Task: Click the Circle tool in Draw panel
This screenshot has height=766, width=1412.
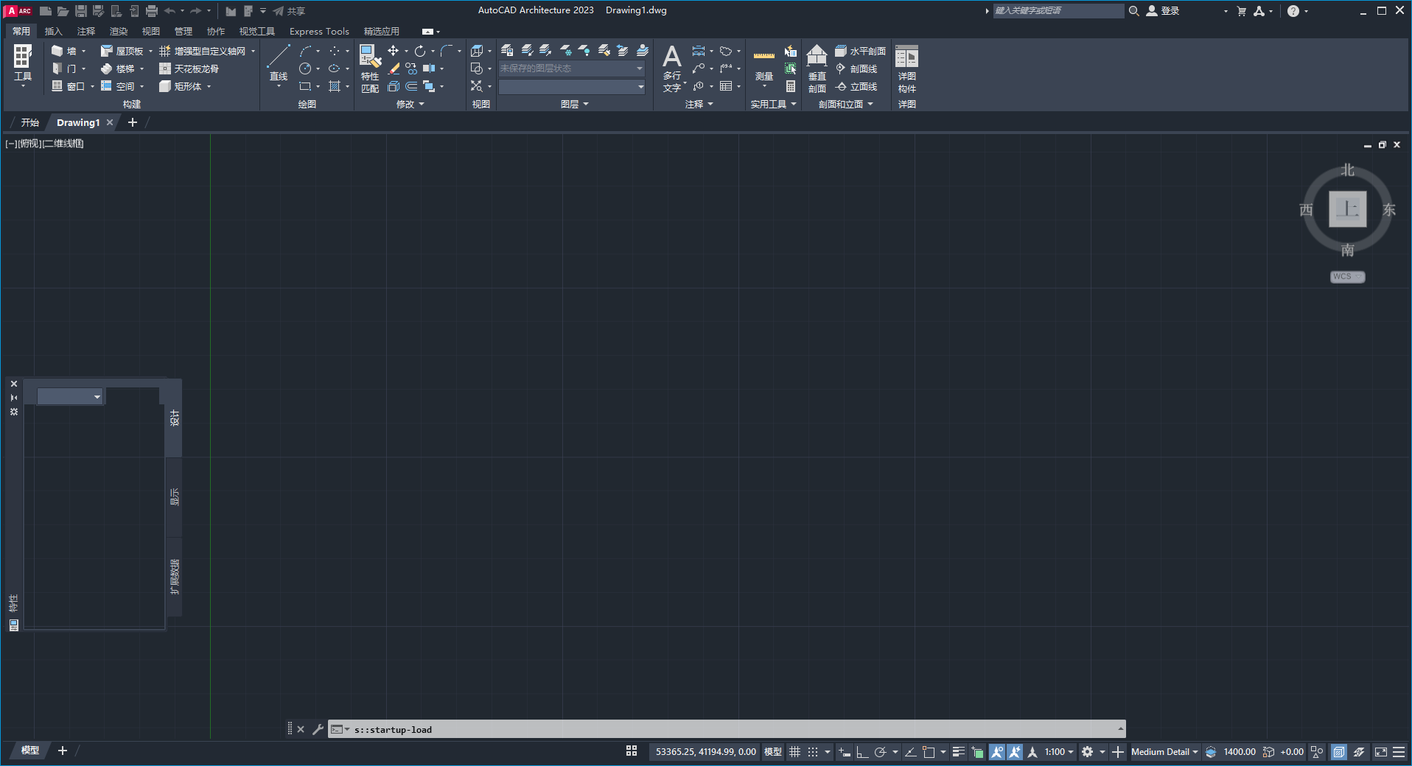Action: click(x=305, y=68)
